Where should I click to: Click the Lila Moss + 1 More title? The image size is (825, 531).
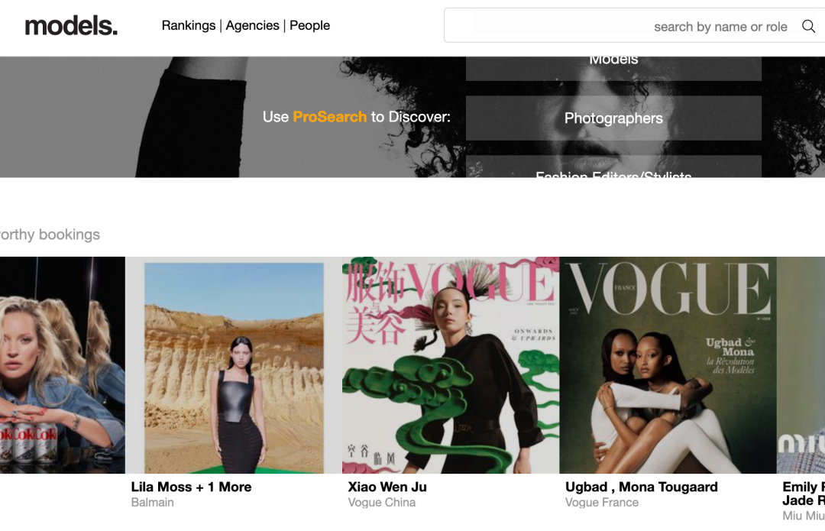(x=191, y=487)
